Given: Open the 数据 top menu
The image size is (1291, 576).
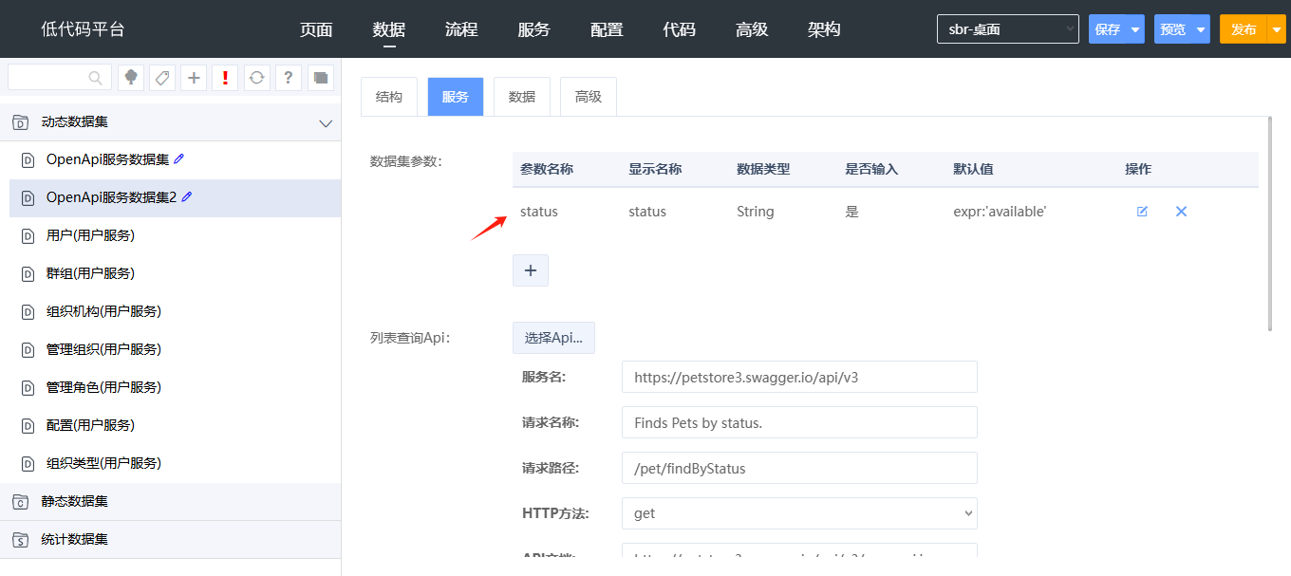Looking at the screenshot, I should coord(389,29).
